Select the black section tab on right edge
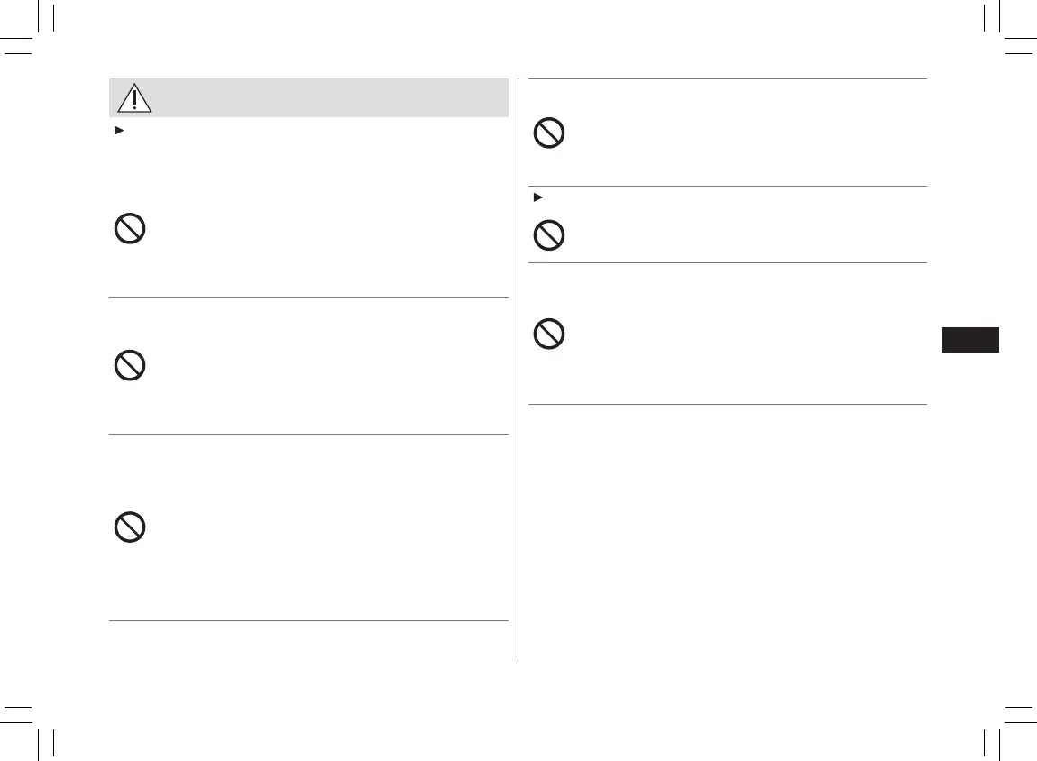 click(x=970, y=340)
